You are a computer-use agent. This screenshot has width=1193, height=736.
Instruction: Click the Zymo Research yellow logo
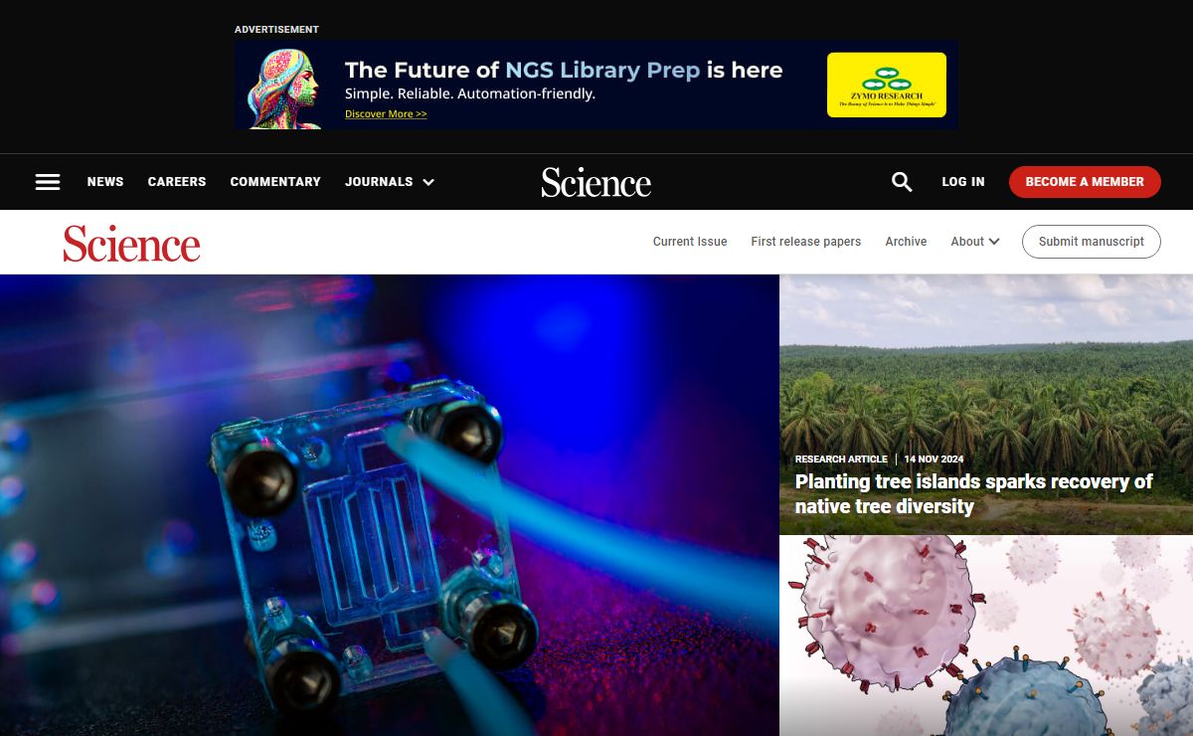click(x=887, y=86)
